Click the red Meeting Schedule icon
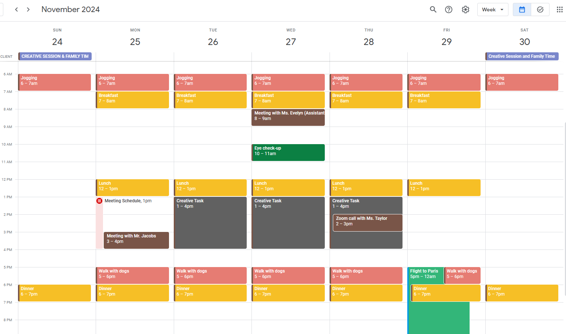This screenshot has height=334, width=566. coord(99,201)
